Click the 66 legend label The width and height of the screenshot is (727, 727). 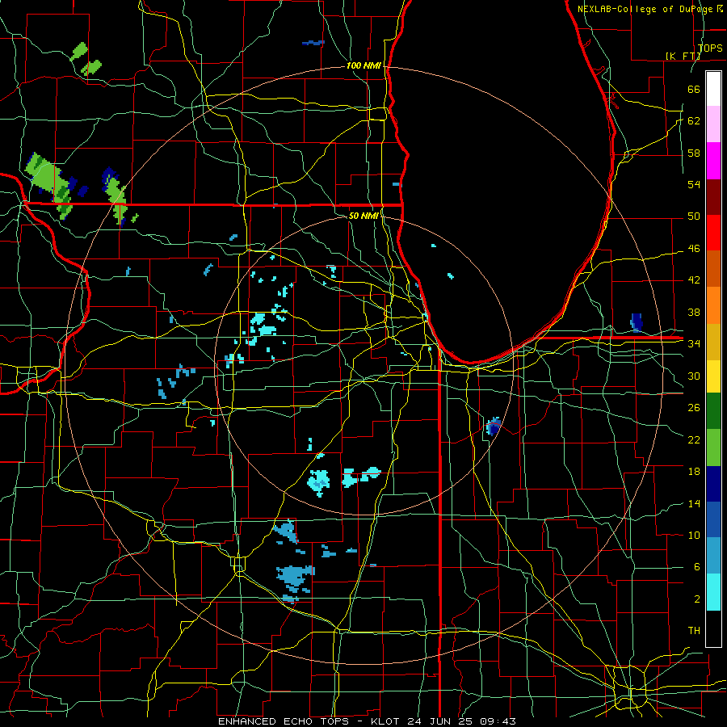pos(694,89)
